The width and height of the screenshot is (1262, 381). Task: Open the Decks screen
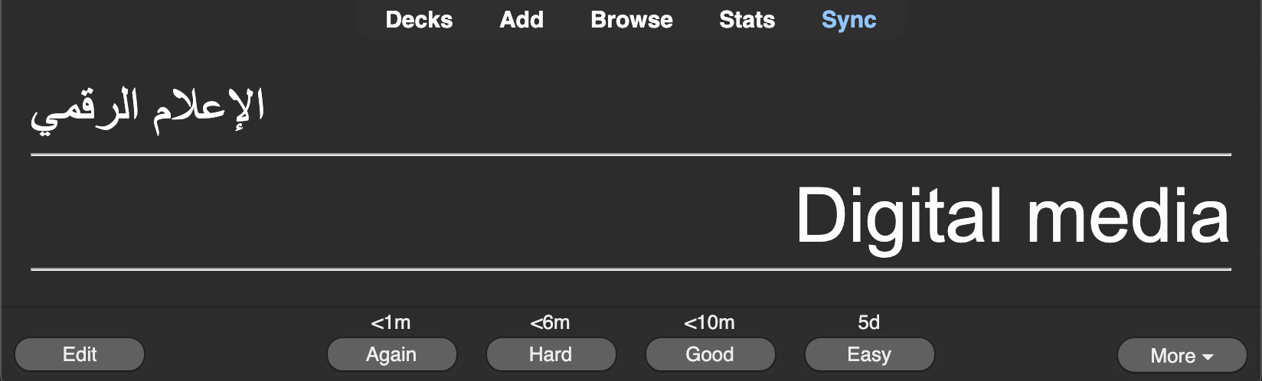click(x=419, y=20)
